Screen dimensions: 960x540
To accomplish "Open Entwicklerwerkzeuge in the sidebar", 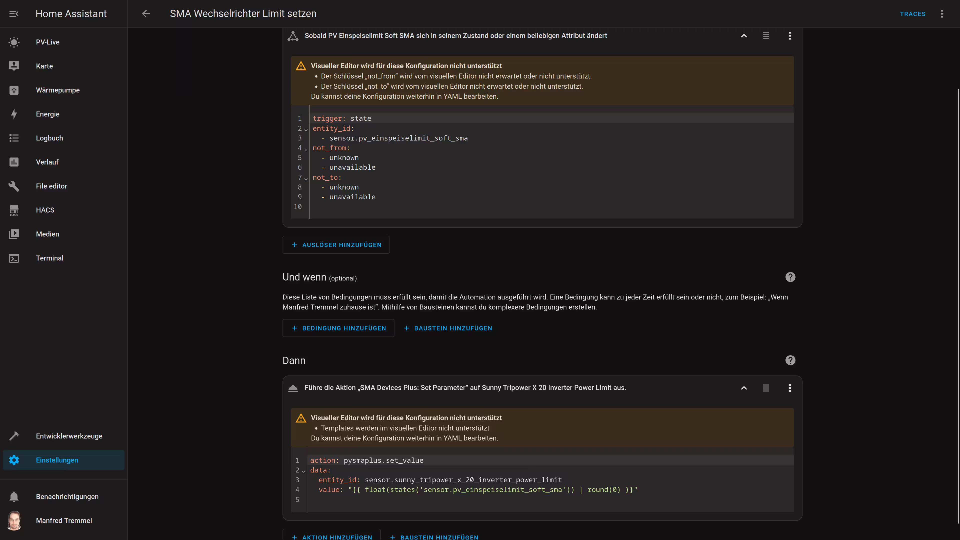I will [x=64, y=436].
